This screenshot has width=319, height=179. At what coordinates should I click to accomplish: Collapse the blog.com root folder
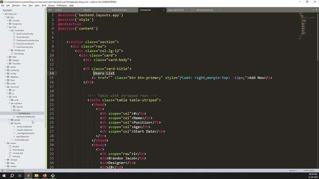coord(3,14)
